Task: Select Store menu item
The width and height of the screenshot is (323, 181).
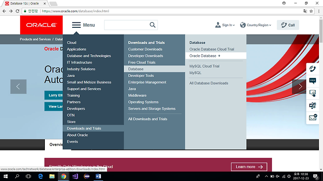Action: pos(71,122)
